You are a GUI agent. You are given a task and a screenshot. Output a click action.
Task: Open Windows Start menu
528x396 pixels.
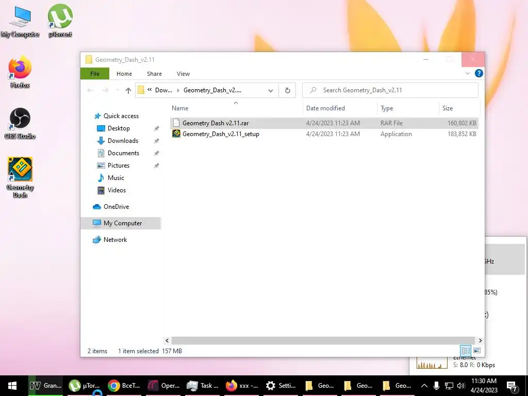coord(12,386)
